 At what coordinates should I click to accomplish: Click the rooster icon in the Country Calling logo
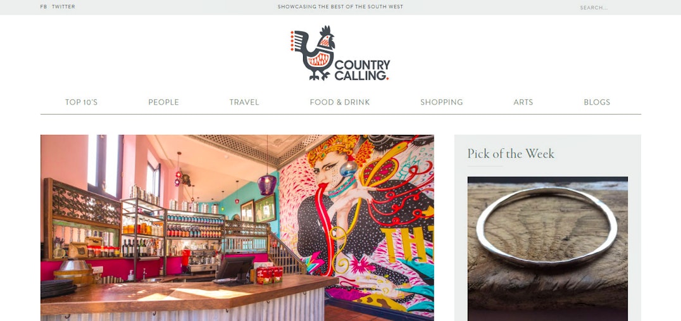tap(313, 53)
